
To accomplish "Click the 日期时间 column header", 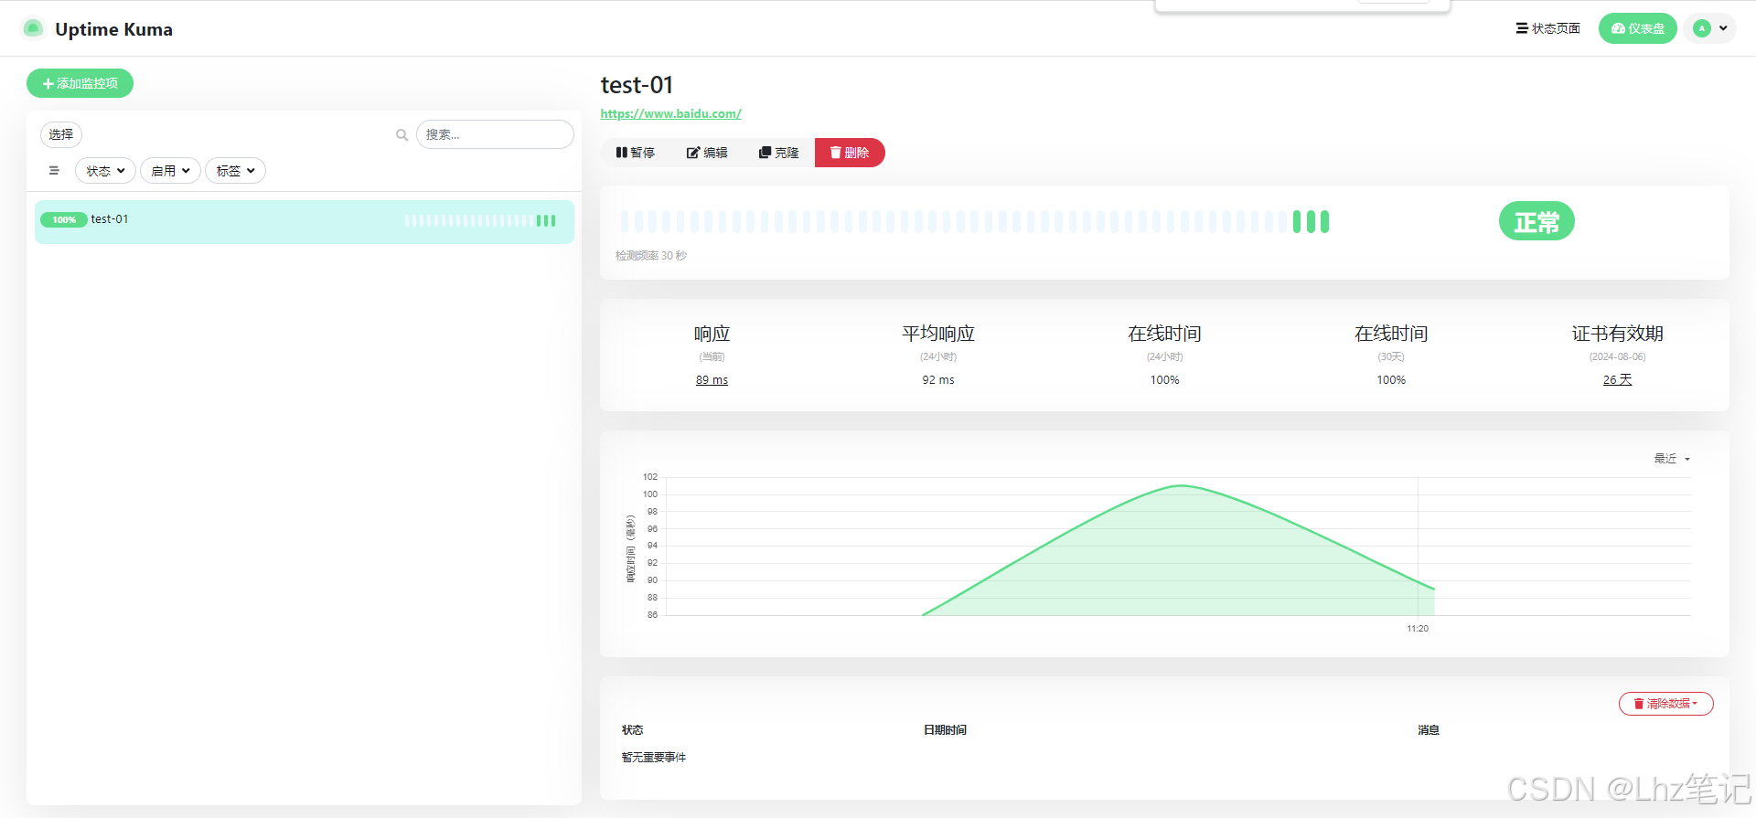I will pos(945,730).
